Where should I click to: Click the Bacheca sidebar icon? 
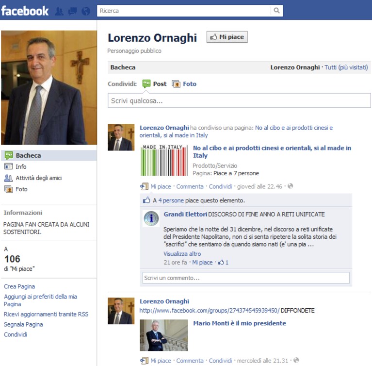(9, 155)
